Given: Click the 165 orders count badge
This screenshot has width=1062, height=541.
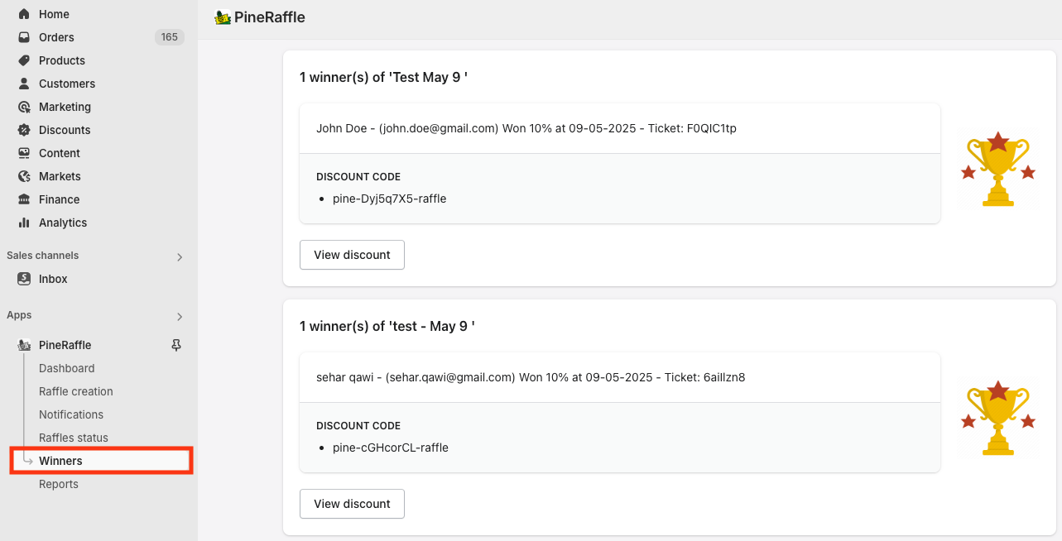Looking at the screenshot, I should (170, 37).
